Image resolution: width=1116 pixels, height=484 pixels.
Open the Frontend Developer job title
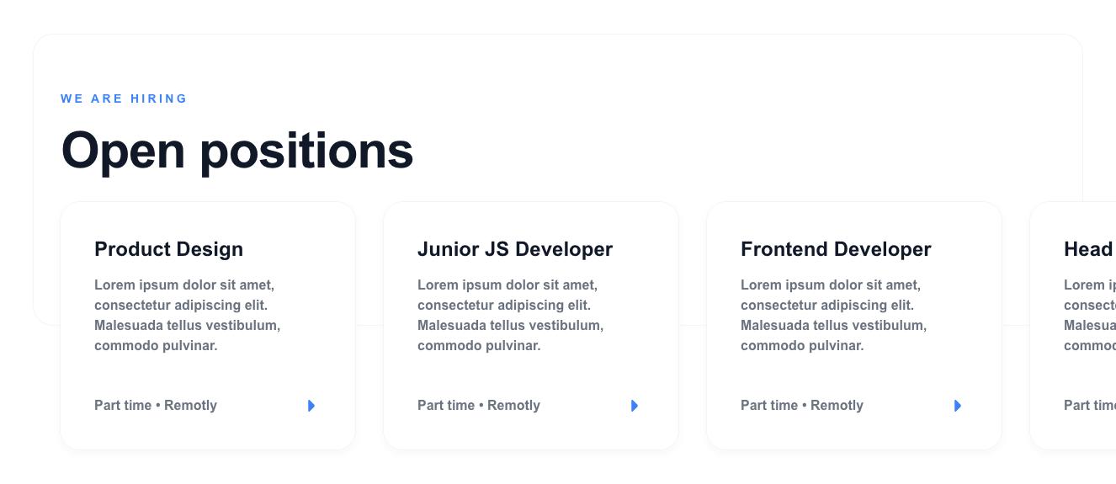pyautogui.click(x=836, y=249)
